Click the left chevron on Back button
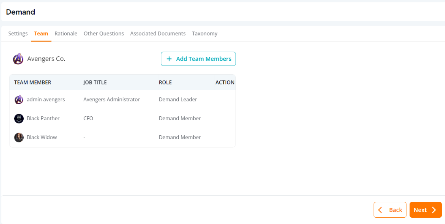This screenshot has width=445, height=224. tap(380, 210)
